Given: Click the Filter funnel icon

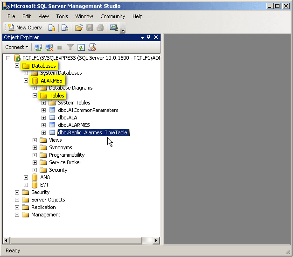Looking at the screenshot, I should [x=70, y=47].
